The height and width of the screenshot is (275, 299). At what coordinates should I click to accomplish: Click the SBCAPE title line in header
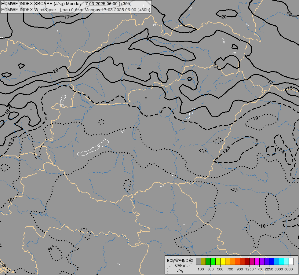click(x=66, y=4)
